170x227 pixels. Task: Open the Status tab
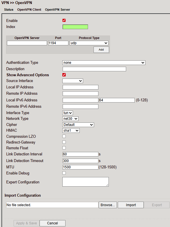click(9, 10)
